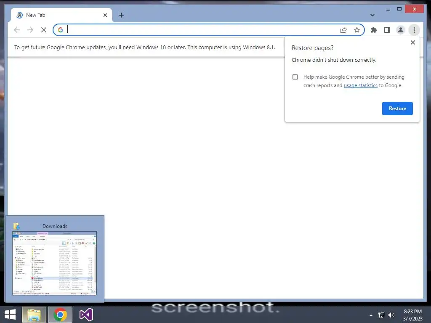This screenshot has width=431, height=323.
Task: Show hidden system tray icons
Action: coord(371,315)
